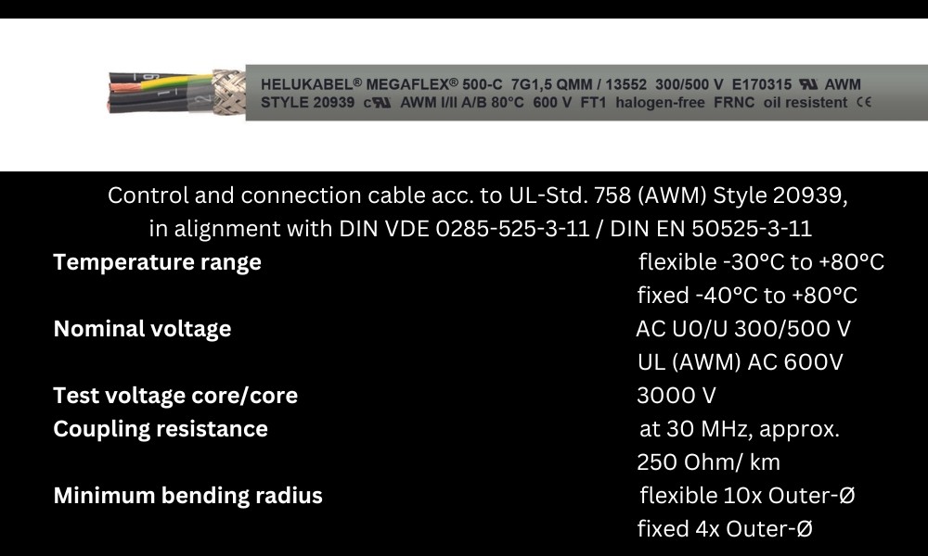928x556 pixels.
Task: Click the cable product image
Action: tap(518, 93)
